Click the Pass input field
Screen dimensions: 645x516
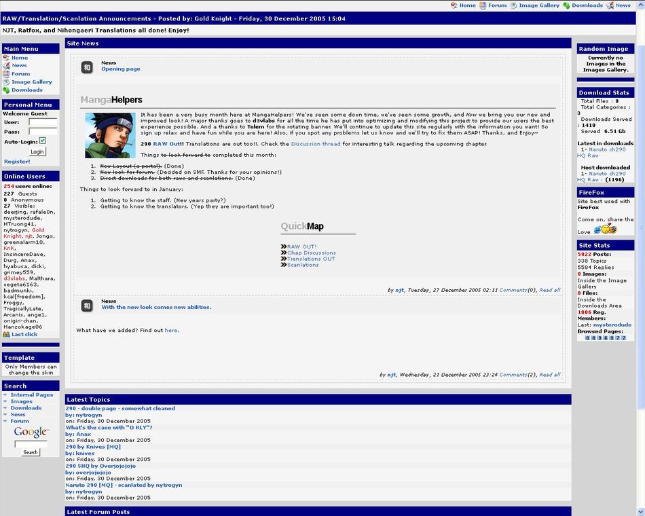point(43,131)
